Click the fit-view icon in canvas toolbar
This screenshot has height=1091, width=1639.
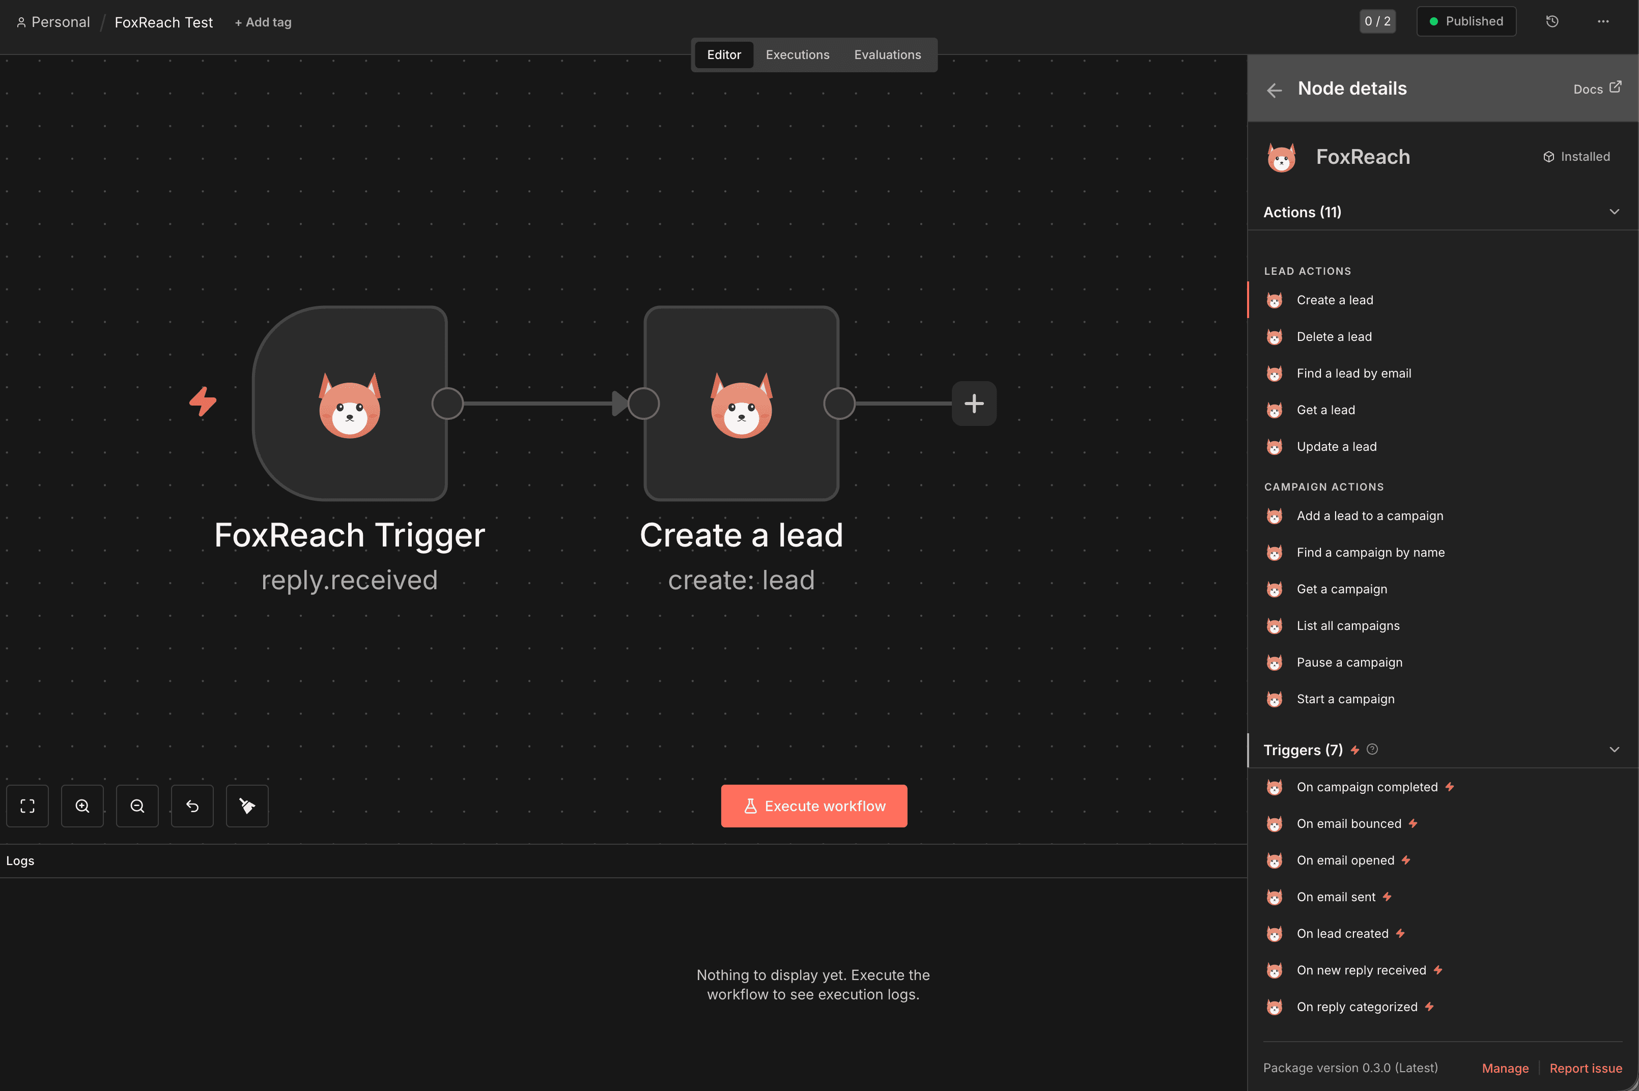coord(27,806)
